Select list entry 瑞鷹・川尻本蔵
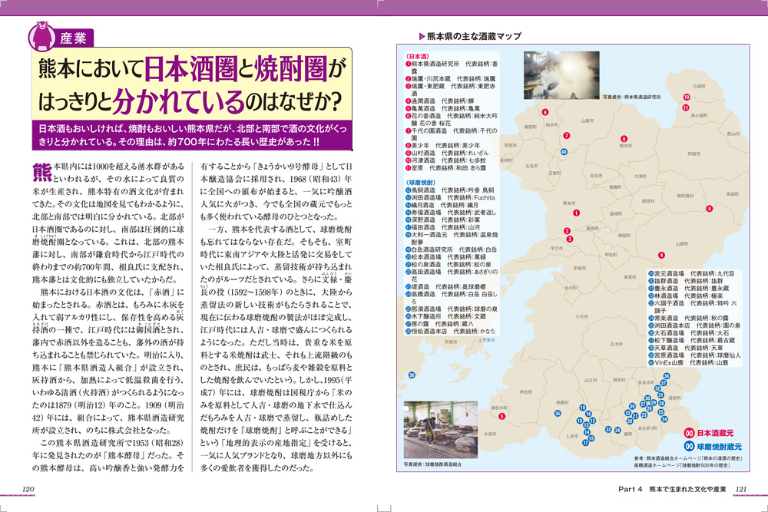The height and width of the screenshot is (512, 768). click(x=450, y=78)
